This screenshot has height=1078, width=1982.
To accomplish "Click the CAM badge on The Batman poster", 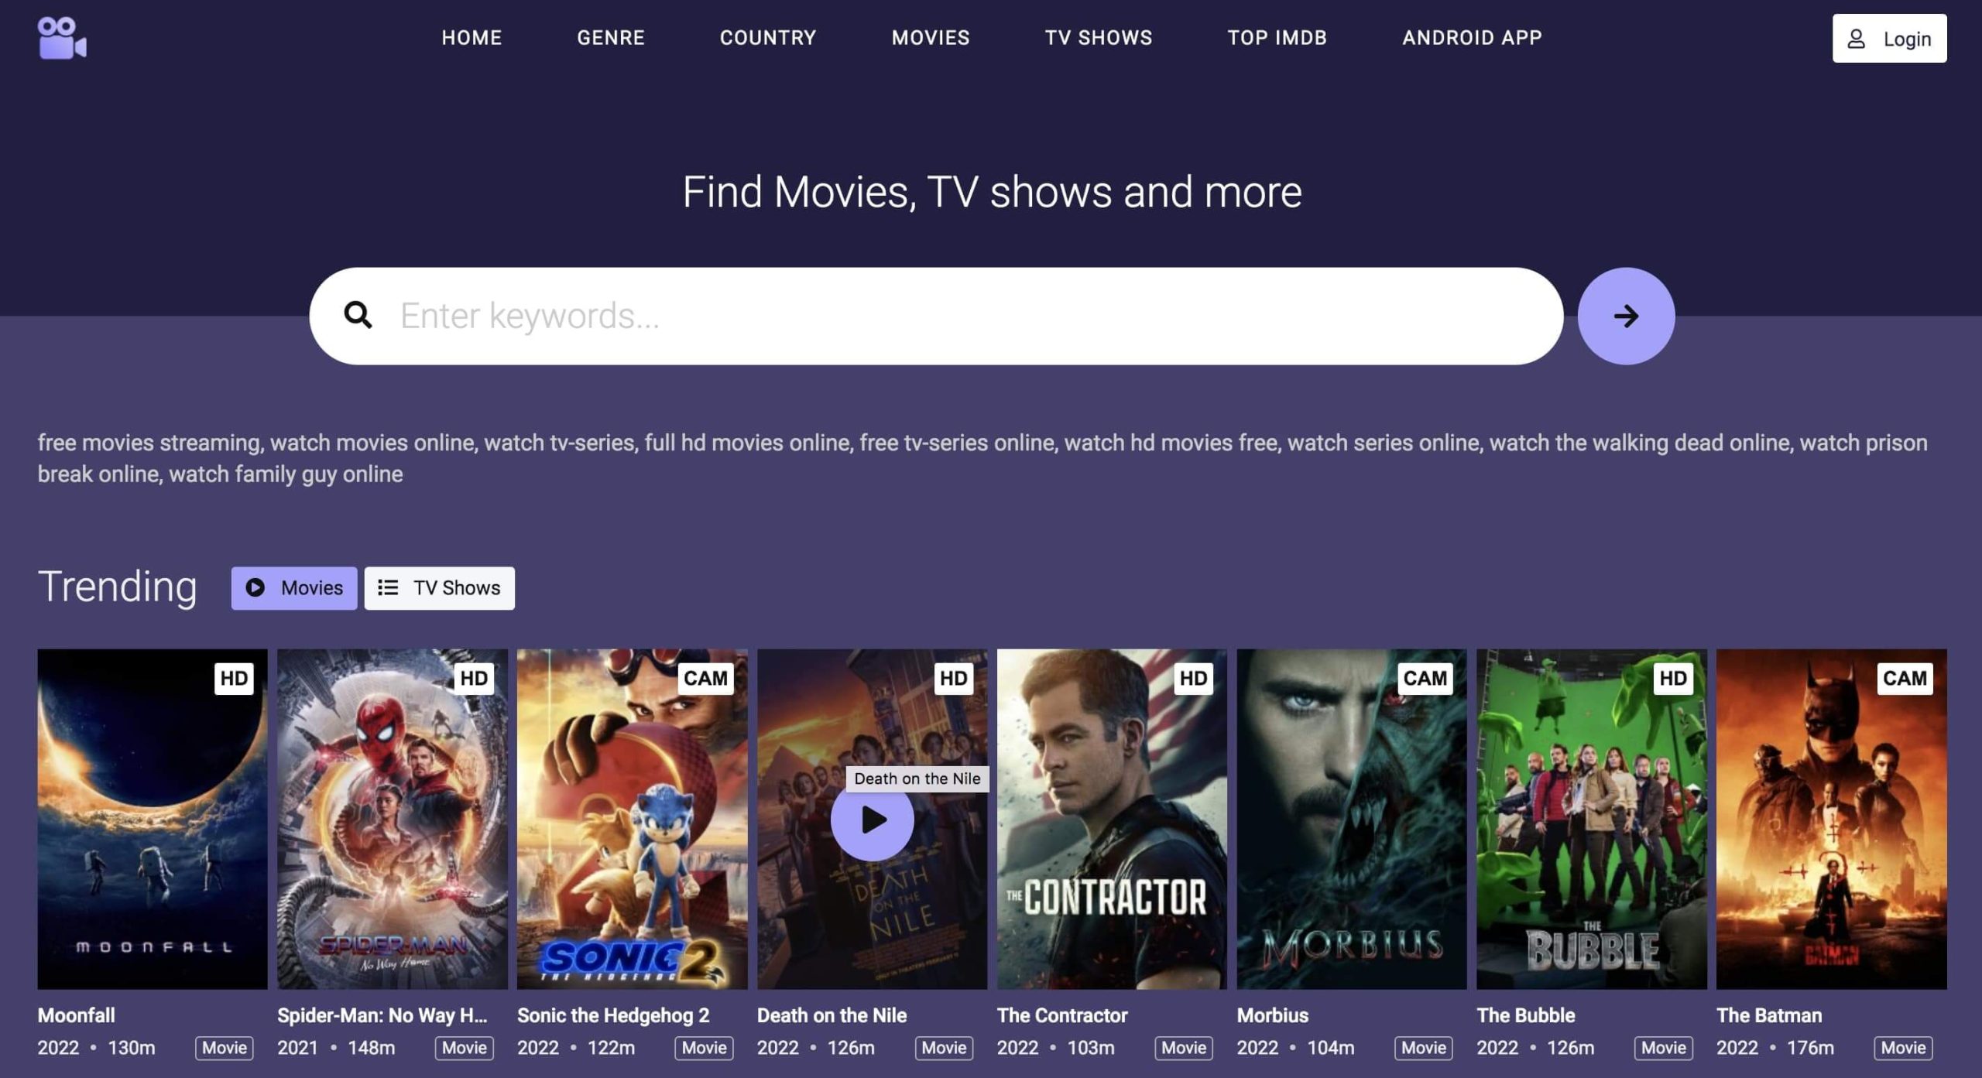I will (1905, 678).
